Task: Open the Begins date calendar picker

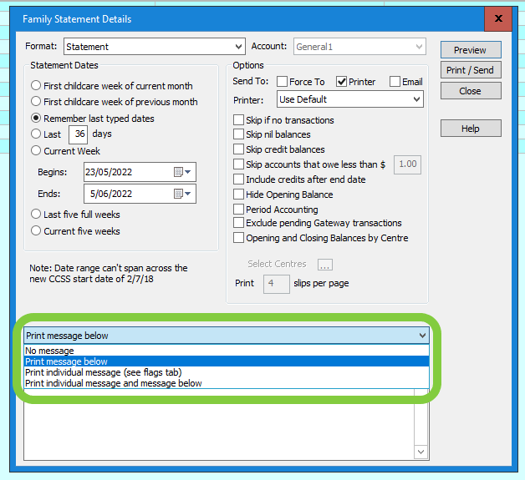Action: click(182, 172)
